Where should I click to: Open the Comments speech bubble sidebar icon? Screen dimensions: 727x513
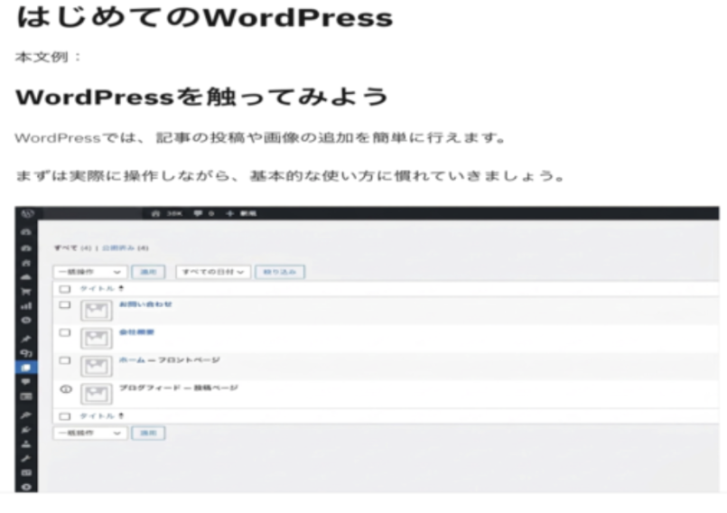pyautogui.click(x=26, y=382)
